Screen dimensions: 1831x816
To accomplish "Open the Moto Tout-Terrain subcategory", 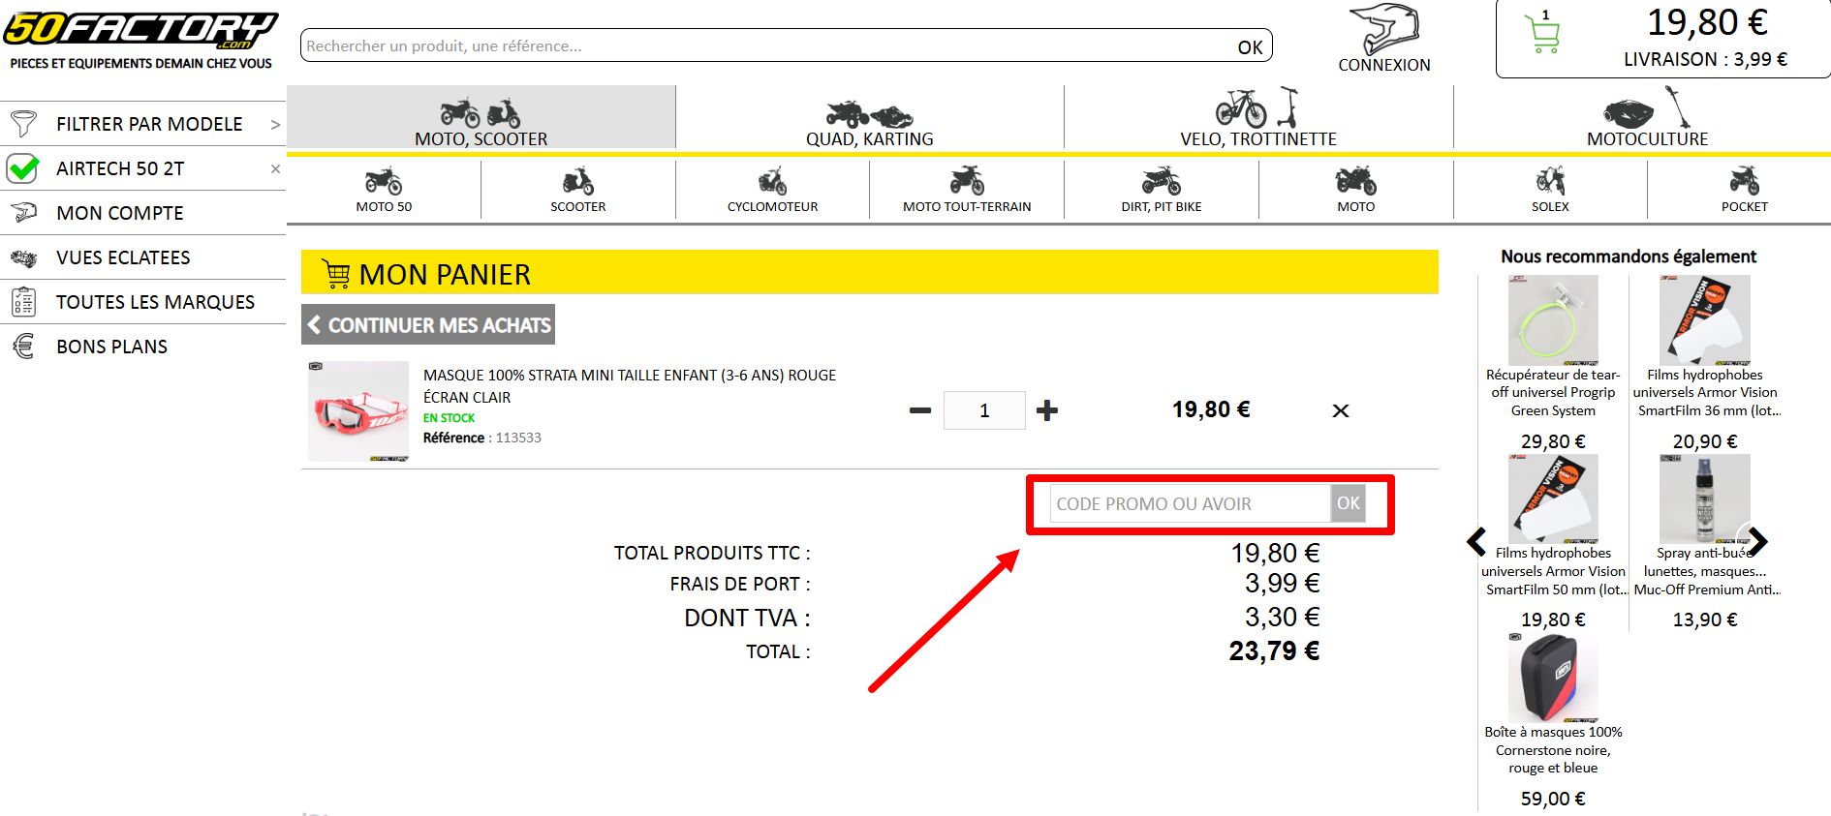I will 967,190.
